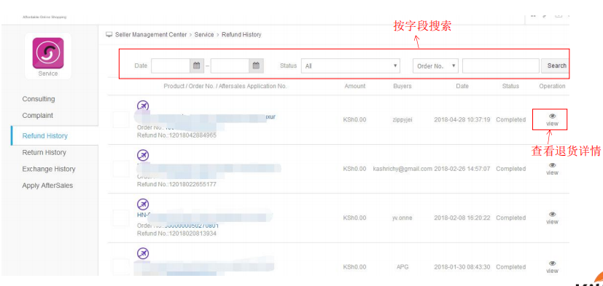Image resolution: width=603 pixels, height=286 pixels.
Task: Open product link starting with HN-
Action: (x=144, y=215)
